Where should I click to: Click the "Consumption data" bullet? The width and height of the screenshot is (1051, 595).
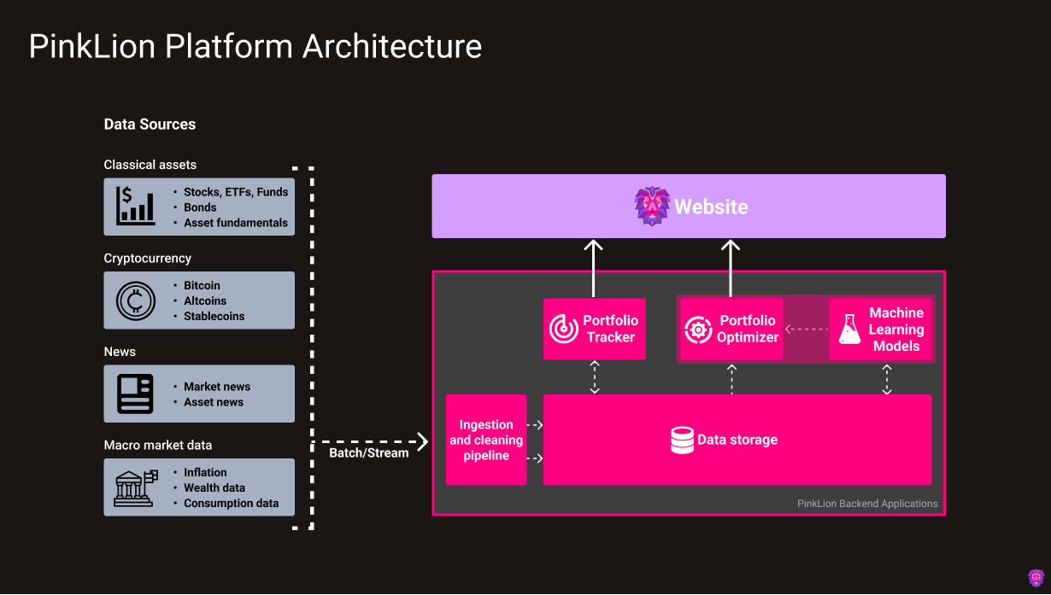(232, 503)
